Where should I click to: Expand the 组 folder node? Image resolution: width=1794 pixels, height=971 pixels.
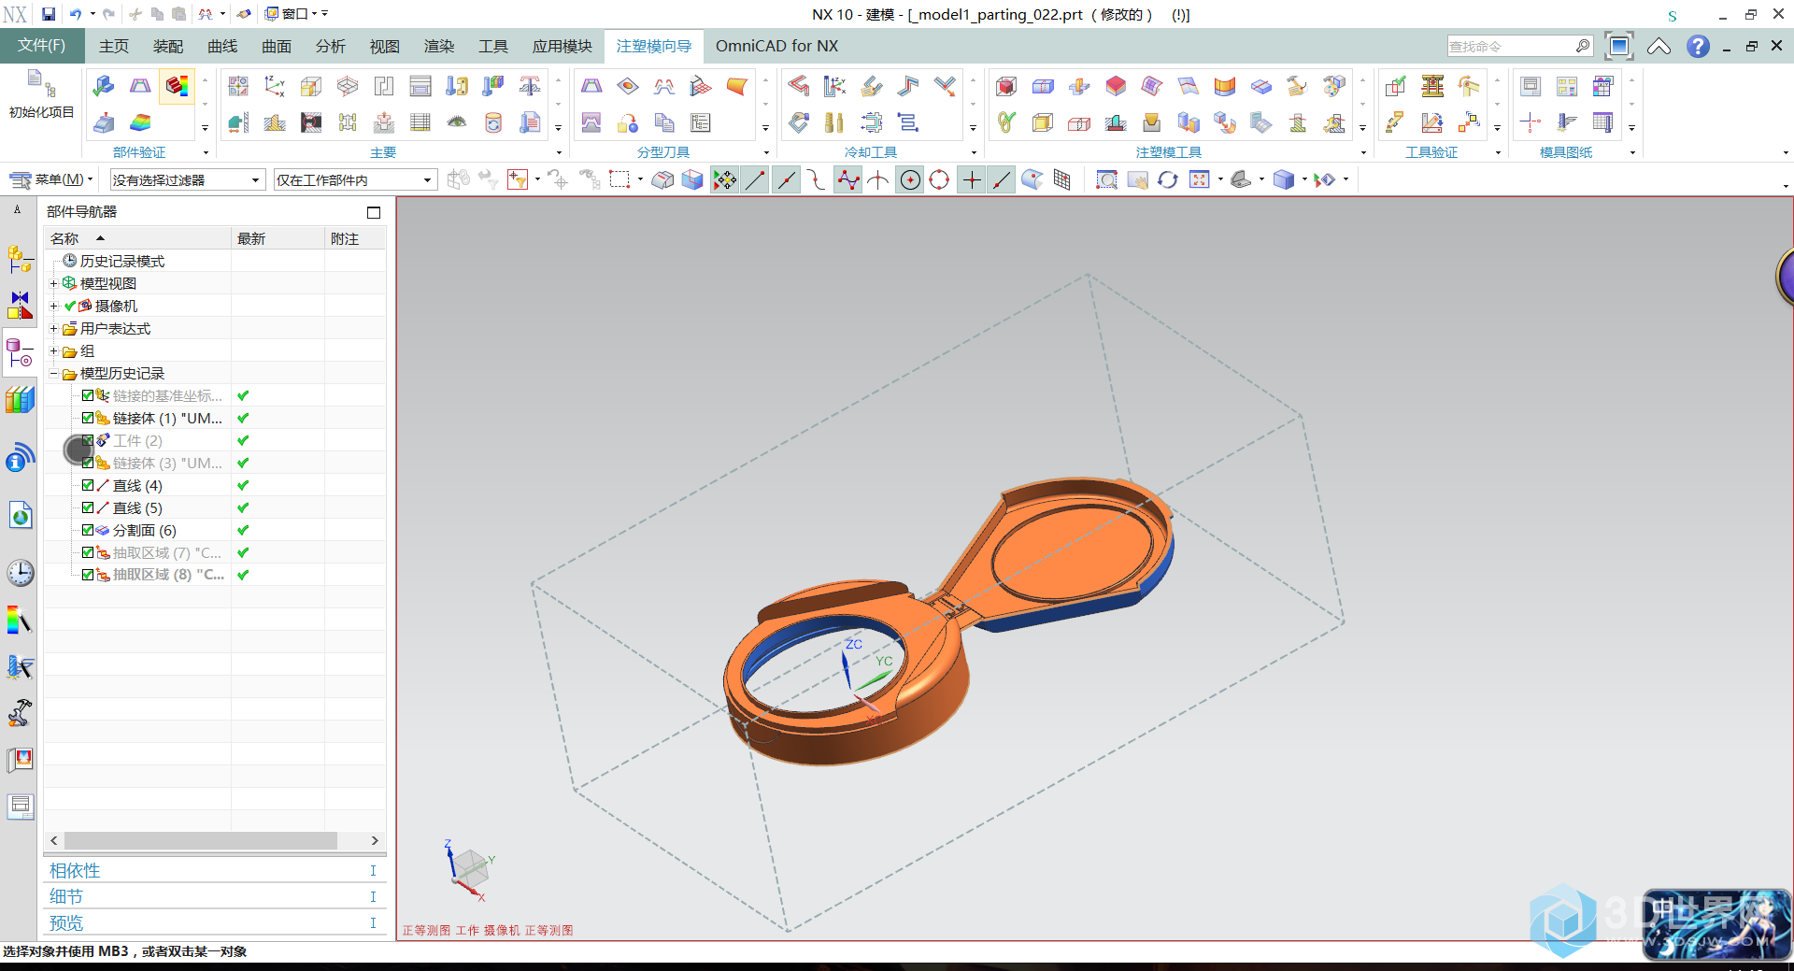click(x=53, y=351)
